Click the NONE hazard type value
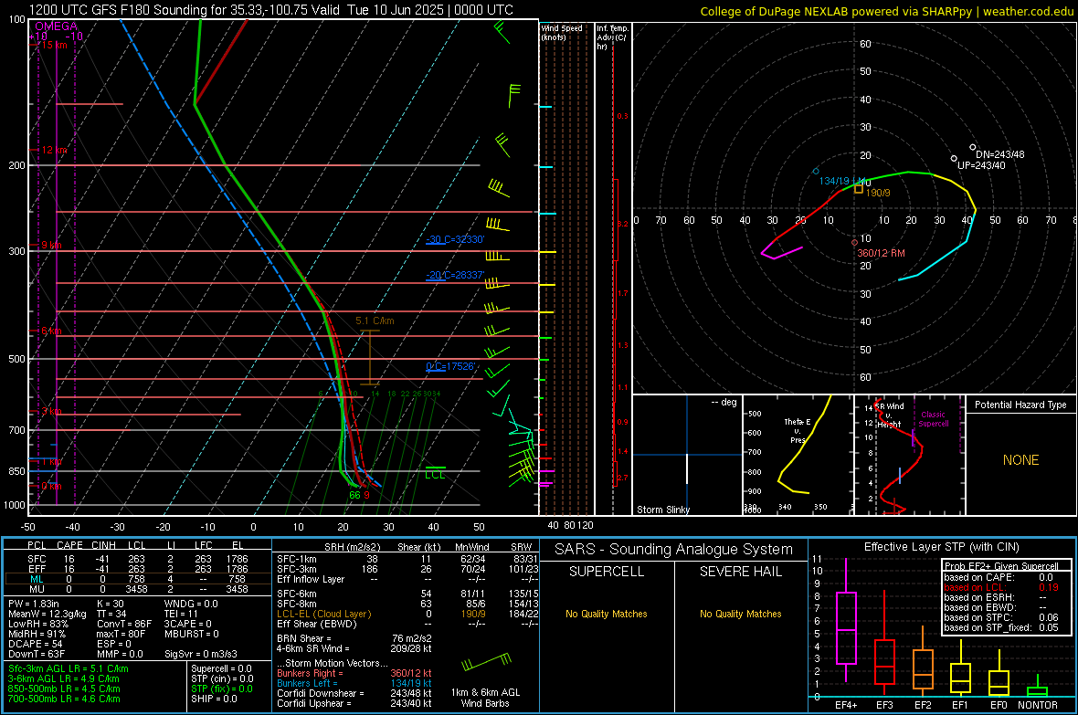This screenshot has width=1078, height=715. click(1020, 460)
